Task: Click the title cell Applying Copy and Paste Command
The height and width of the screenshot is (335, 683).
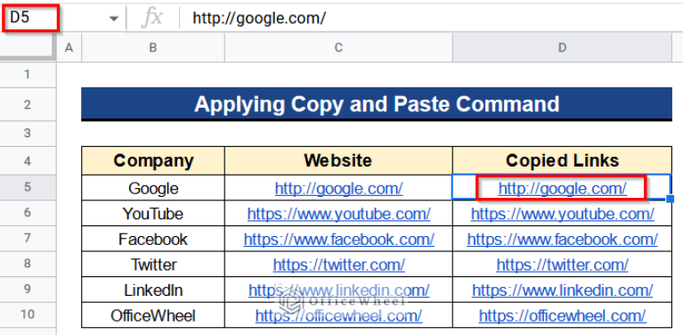Action: [x=377, y=104]
